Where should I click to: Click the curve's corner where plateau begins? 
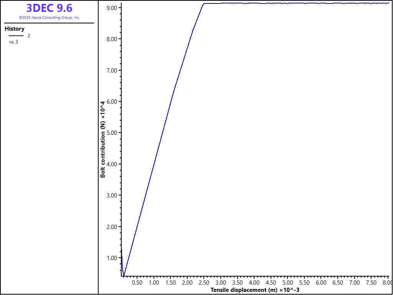tap(204, 3)
